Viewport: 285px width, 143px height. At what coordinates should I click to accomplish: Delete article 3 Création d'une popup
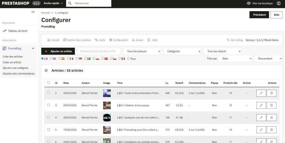click(x=272, y=105)
